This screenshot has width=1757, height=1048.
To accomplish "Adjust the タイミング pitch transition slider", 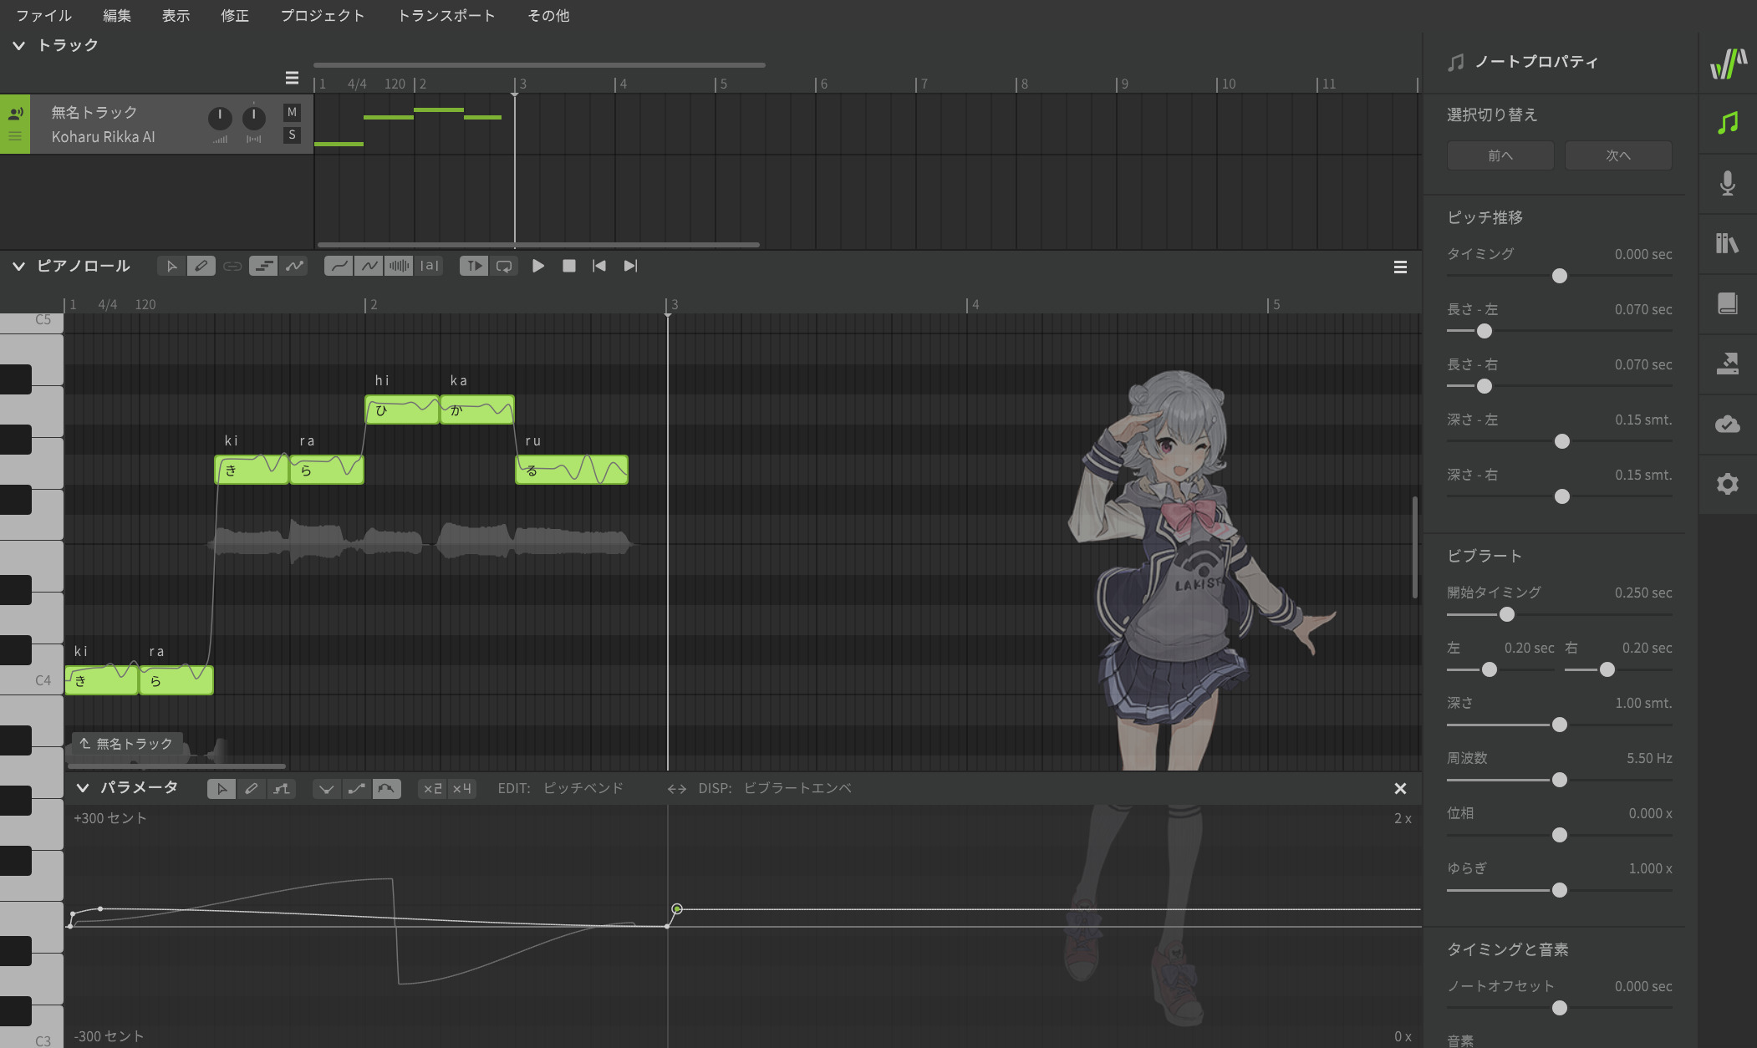I will tap(1560, 276).
